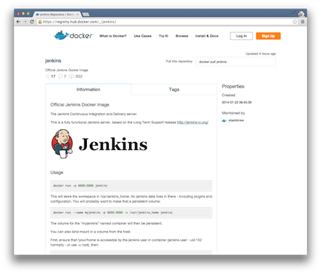Click the browser forward arrow
Screen dimensions: 321x274
click(x=25, y=22)
